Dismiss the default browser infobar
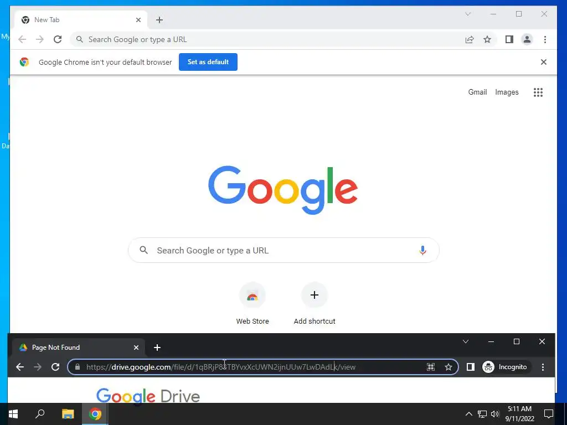 [543, 62]
